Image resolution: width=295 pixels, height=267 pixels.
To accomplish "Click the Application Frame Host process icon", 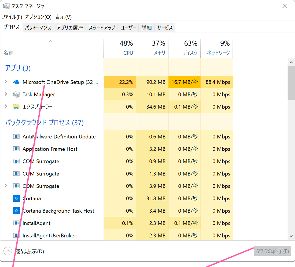I will pyautogui.click(x=16, y=149).
